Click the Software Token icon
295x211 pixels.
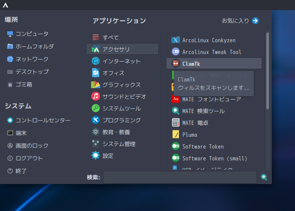pyautogui.click(x=176, y=146)
